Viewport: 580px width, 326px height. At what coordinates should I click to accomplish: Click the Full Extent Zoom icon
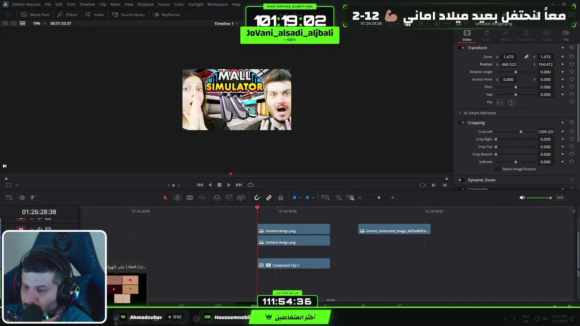[325, 197]
